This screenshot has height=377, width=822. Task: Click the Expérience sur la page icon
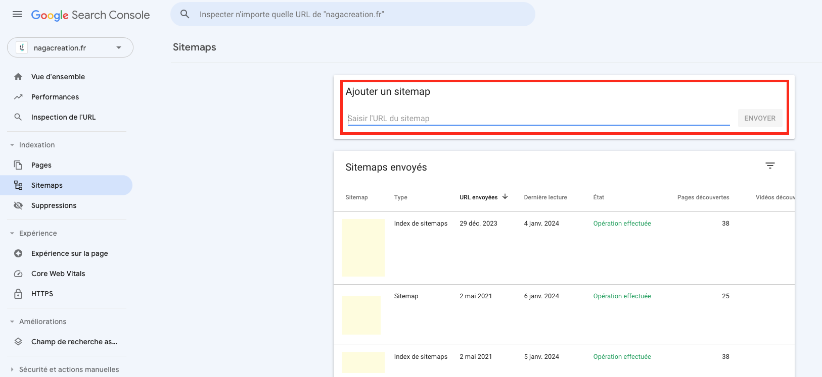pos(18,253)
